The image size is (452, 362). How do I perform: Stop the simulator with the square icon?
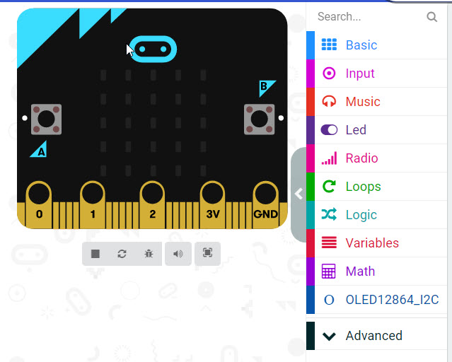point(95,254)
